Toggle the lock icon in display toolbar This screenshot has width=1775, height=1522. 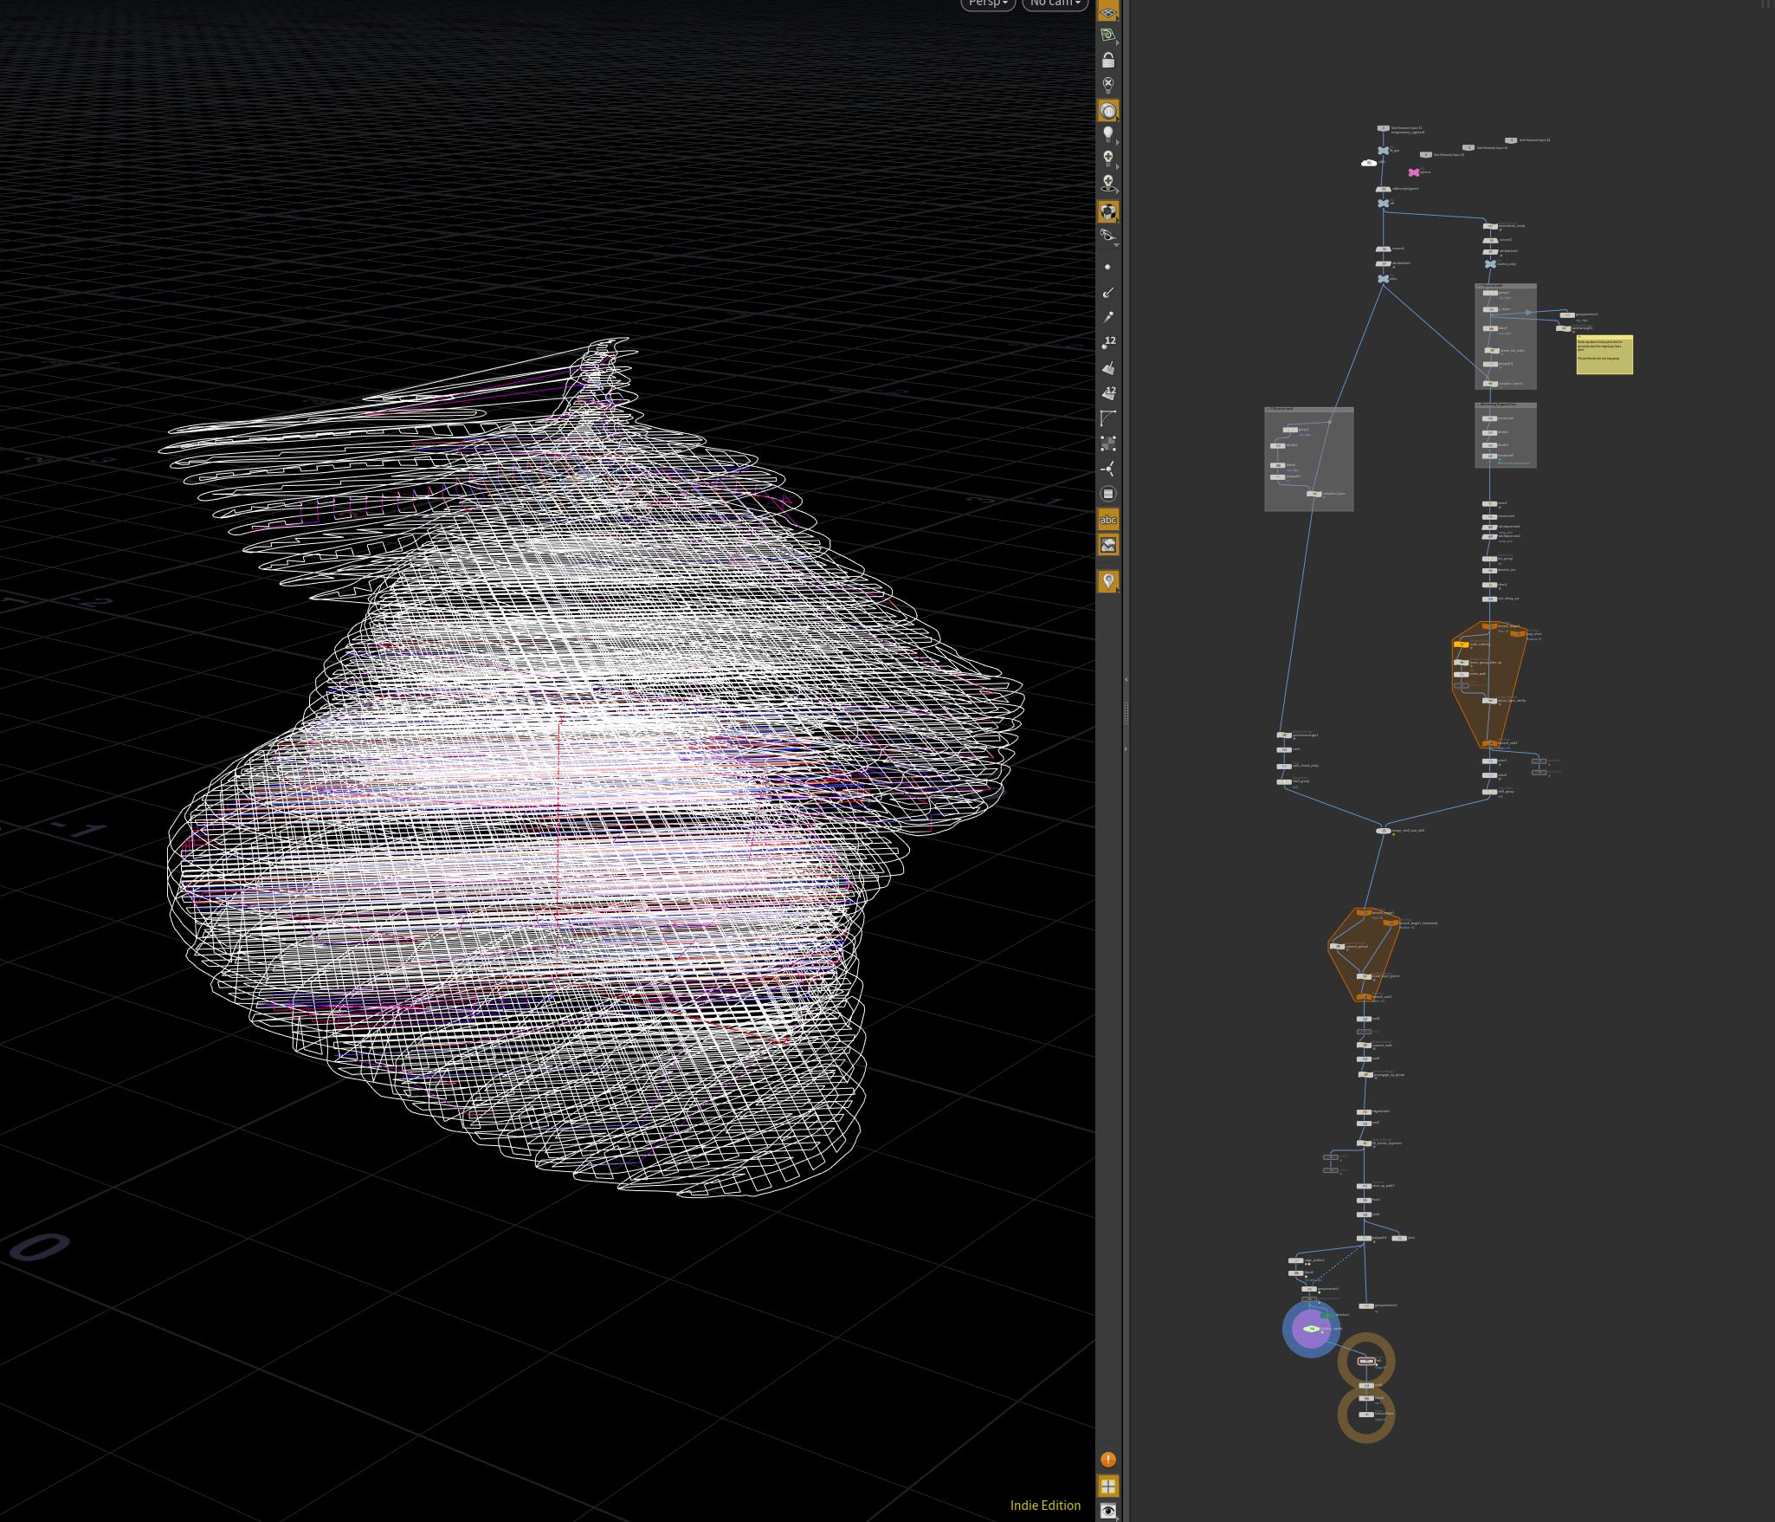point(1108,60)
